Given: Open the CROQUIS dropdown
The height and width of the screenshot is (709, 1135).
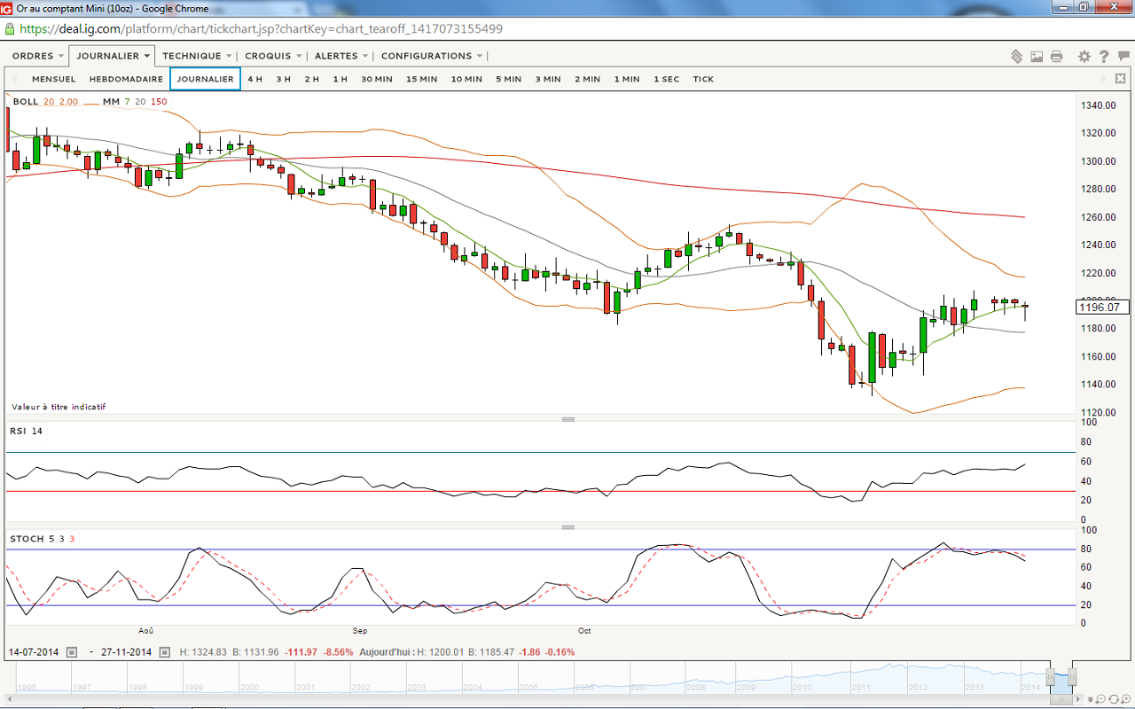Looking at the screenshot, I should point(273,56).
